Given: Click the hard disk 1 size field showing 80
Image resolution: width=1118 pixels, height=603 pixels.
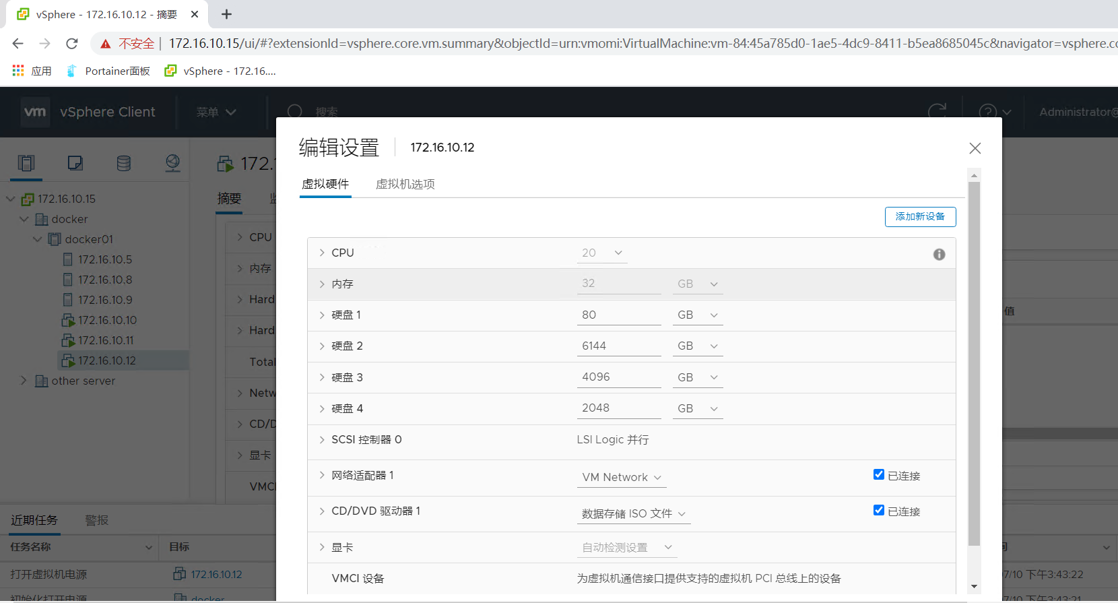Looking at the screenshot, I should pos(619,315).
